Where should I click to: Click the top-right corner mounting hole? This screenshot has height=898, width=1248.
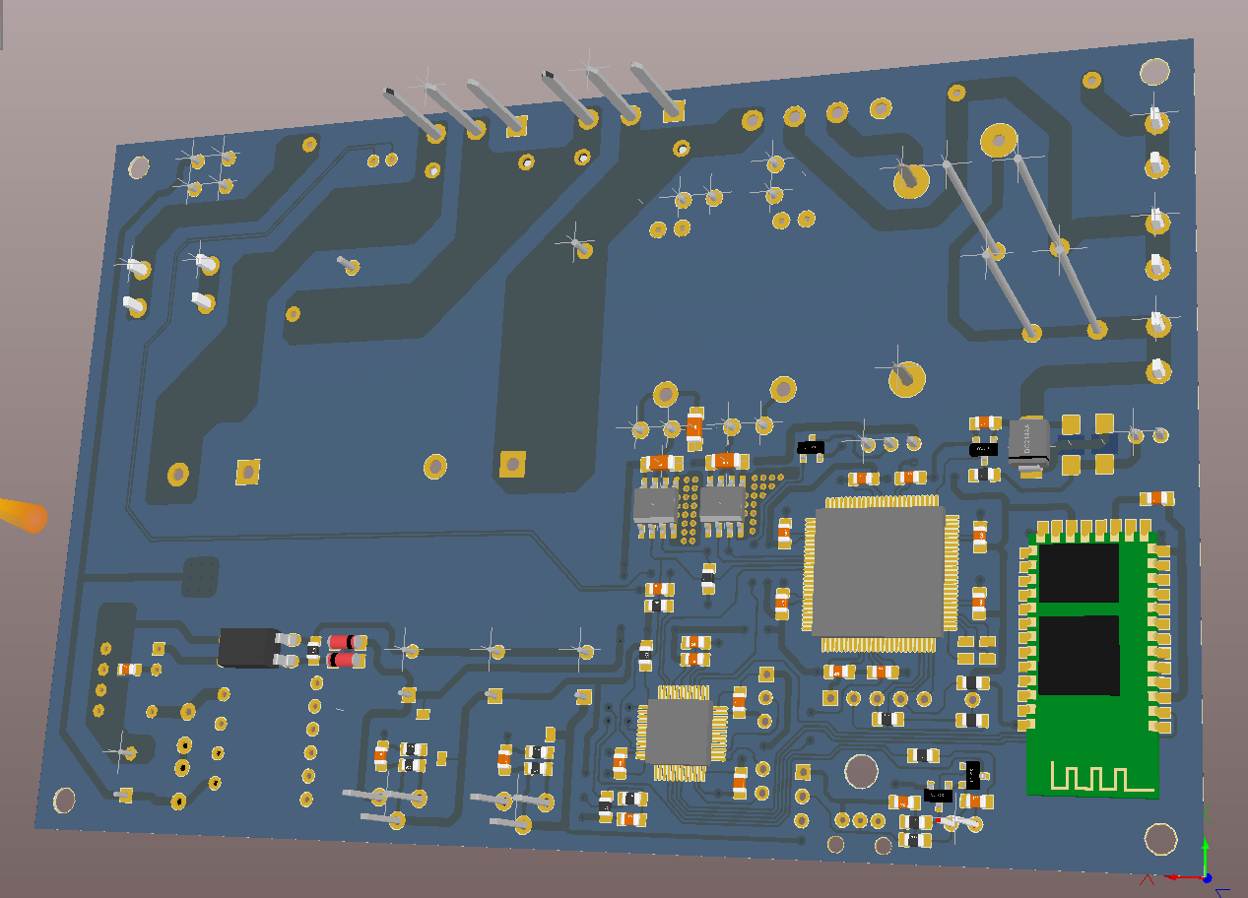point(1153,71)
